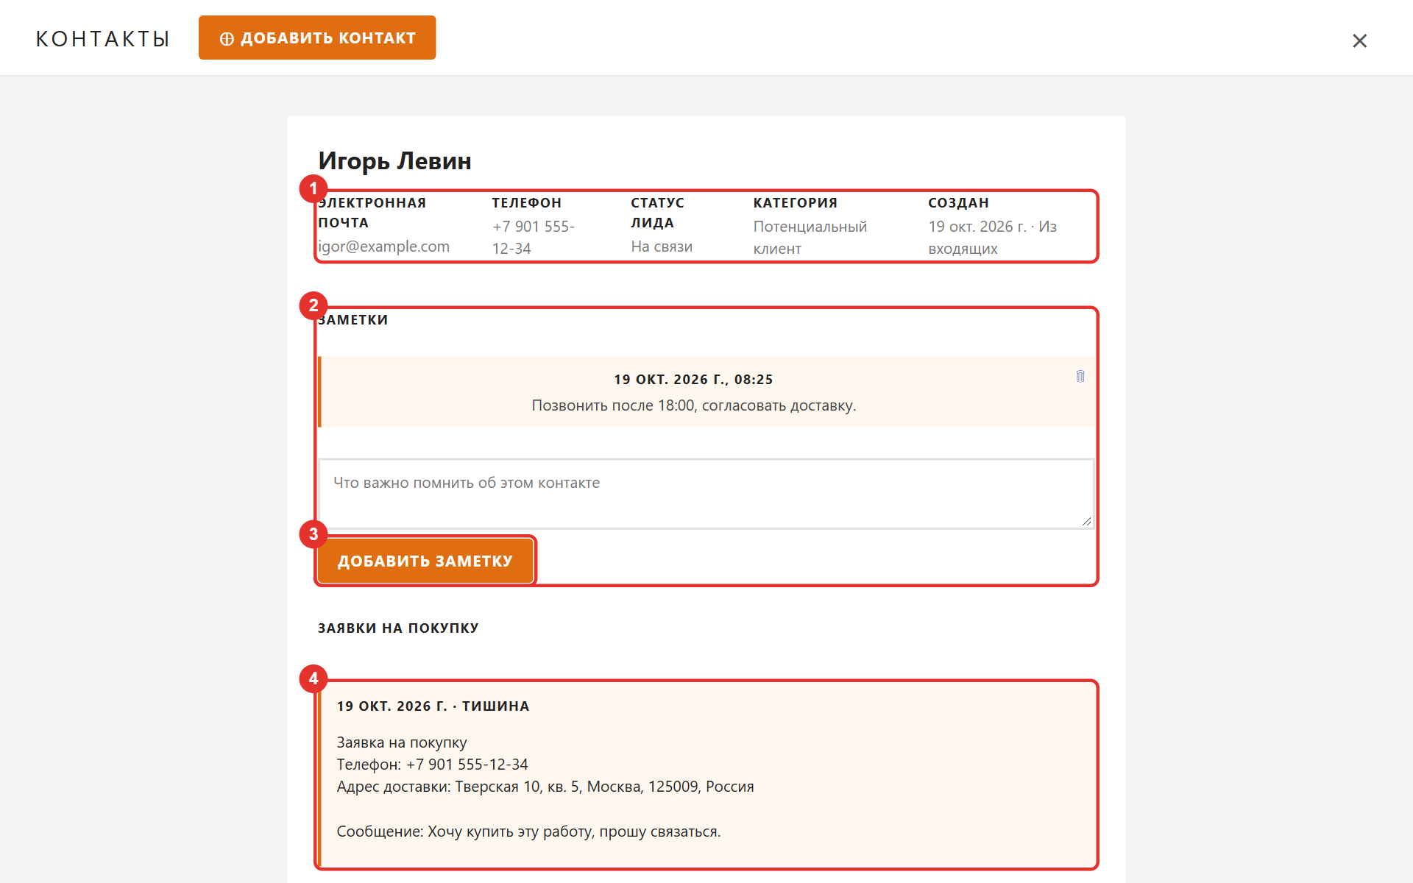Viewport: 1413px width, 883px height.
Task: Click the Телефон line inside the purchase request
Action: coord(432,765)
